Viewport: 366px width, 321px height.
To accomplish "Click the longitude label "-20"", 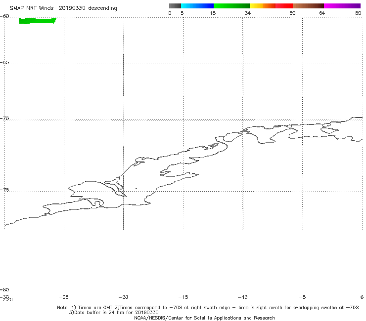I will click(x=123, y=297).
